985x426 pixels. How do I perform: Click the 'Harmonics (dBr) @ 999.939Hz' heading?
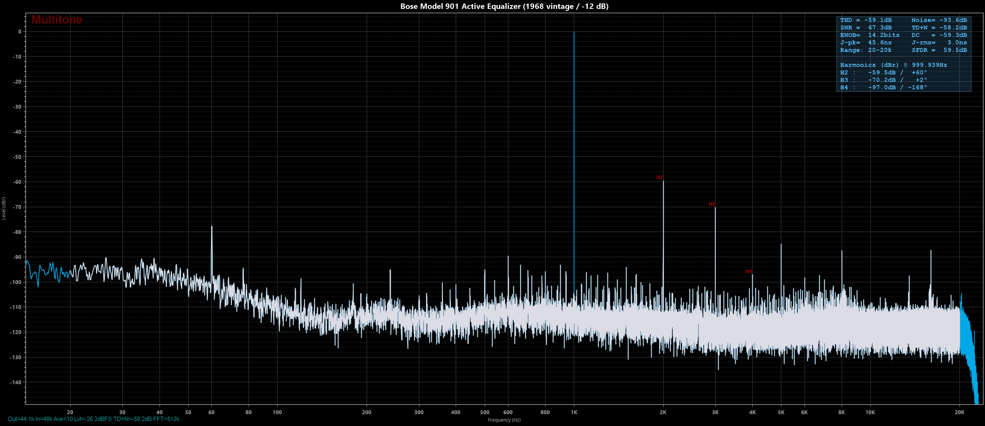[x=893, y=65]
